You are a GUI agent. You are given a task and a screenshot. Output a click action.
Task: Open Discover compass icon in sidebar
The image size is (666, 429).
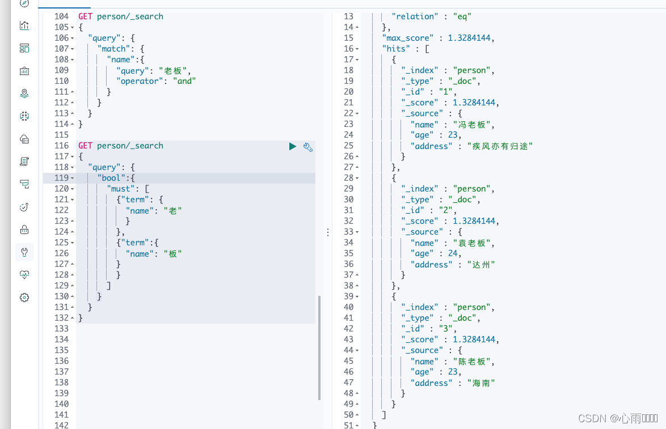point(24,3)
